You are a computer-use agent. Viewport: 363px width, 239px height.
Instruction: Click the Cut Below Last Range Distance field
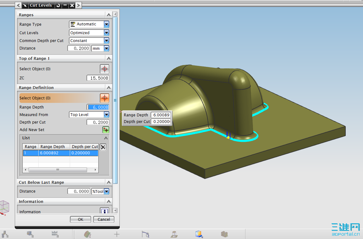click(x=79, y=191)
